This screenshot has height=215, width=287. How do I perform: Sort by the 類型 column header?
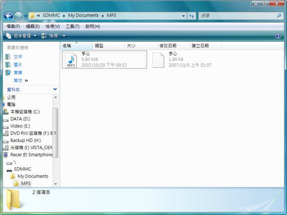tap(109, 46)
